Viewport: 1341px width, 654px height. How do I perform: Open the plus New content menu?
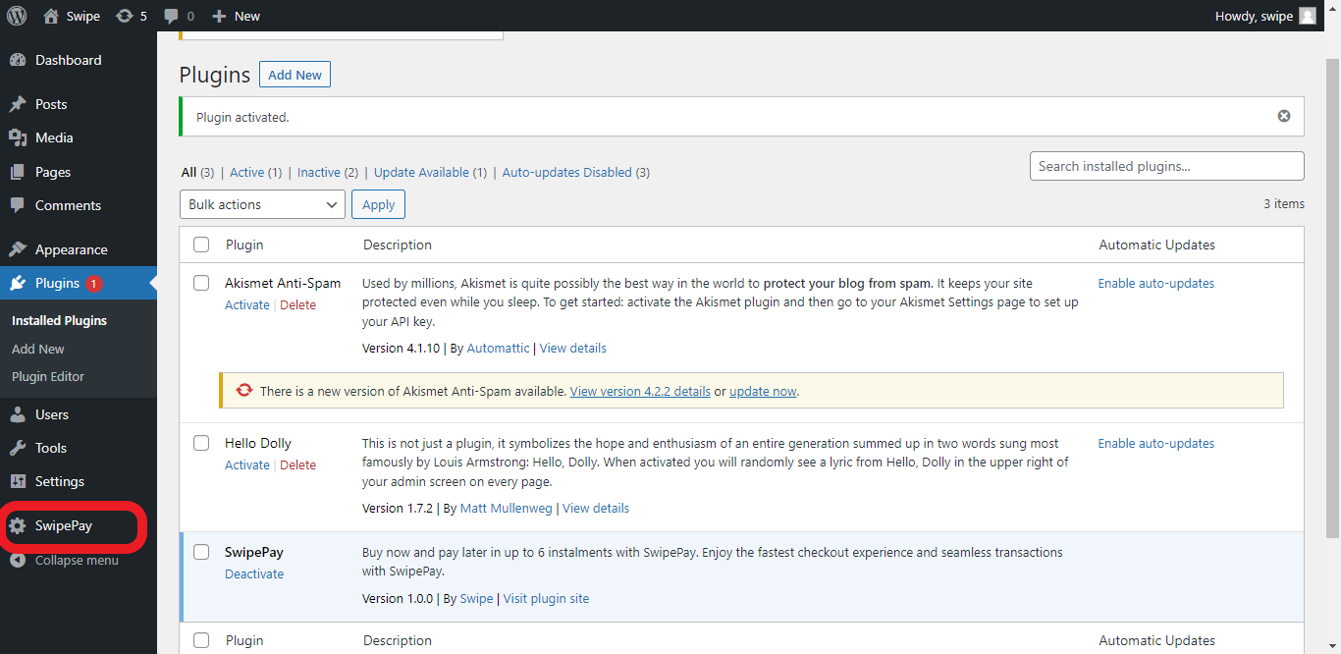point(237,16)
